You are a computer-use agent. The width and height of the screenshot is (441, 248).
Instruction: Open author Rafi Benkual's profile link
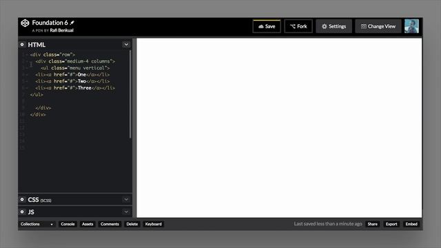(x=61, y=30)
